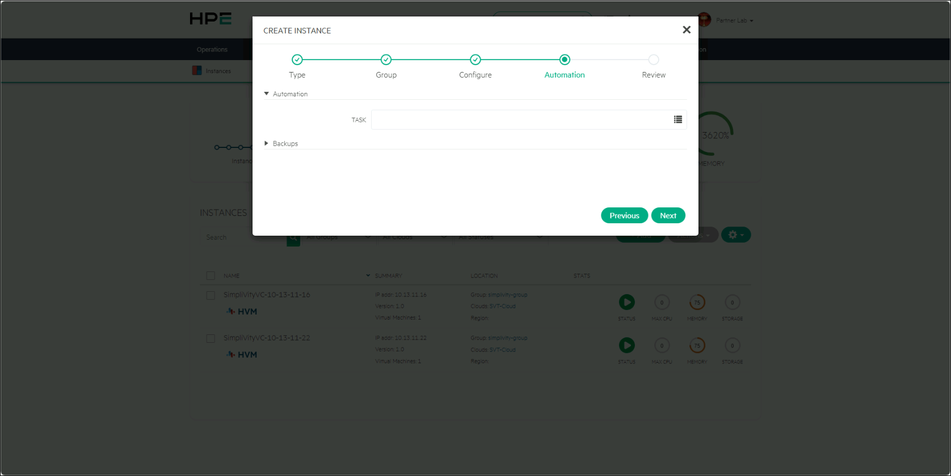Click SVT-Cloud link in 10-13-11-22 row

(503, 350)
